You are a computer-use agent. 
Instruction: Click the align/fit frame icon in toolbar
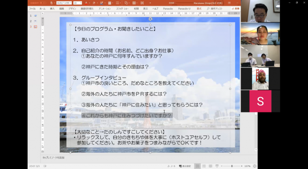142,3
